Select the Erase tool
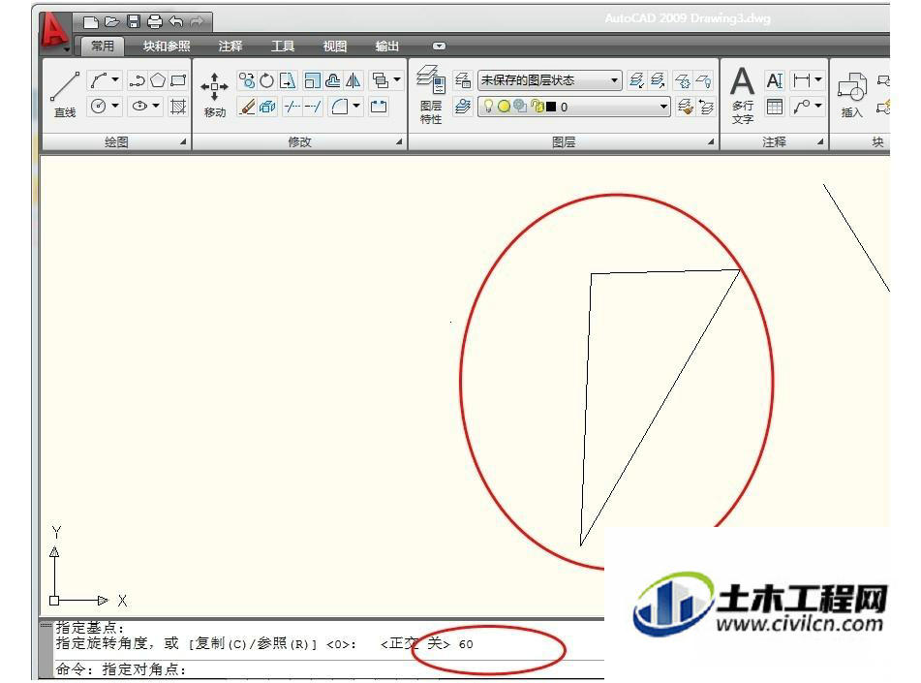This screenshot has width=921, height=683. coord(247,107)
